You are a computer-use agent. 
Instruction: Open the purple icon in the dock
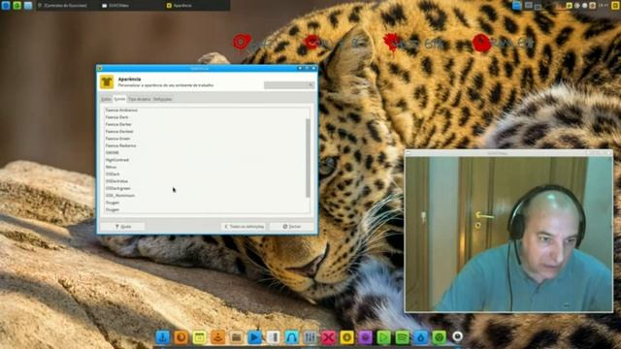tap(365, 337)
